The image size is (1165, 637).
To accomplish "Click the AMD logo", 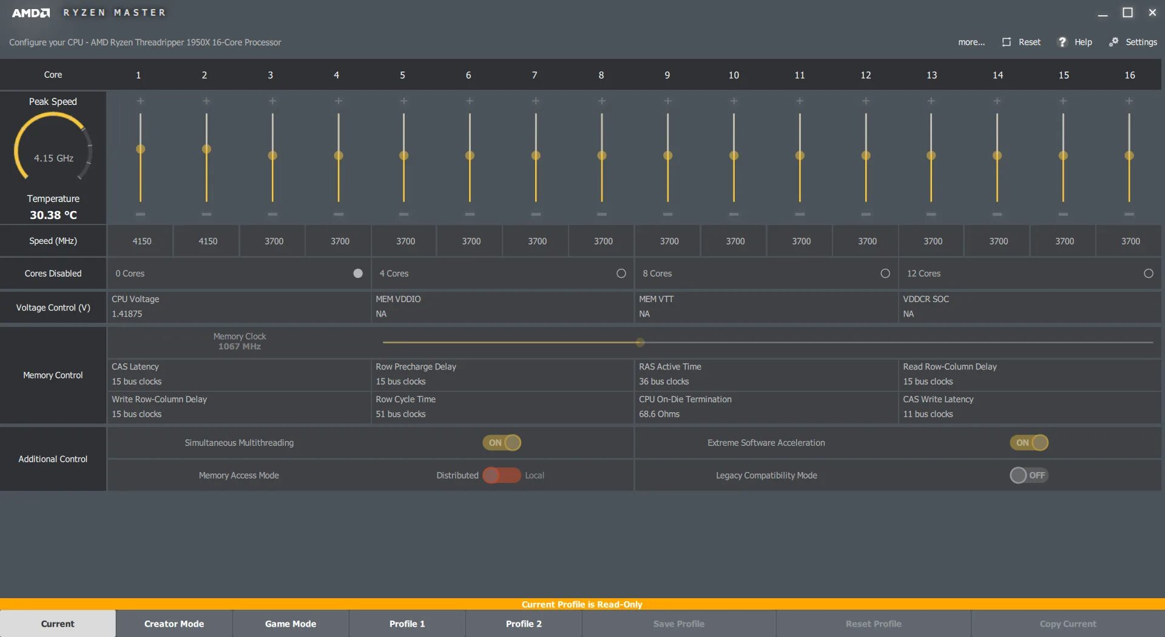I will pyautogui.click(x=31, y=13).
